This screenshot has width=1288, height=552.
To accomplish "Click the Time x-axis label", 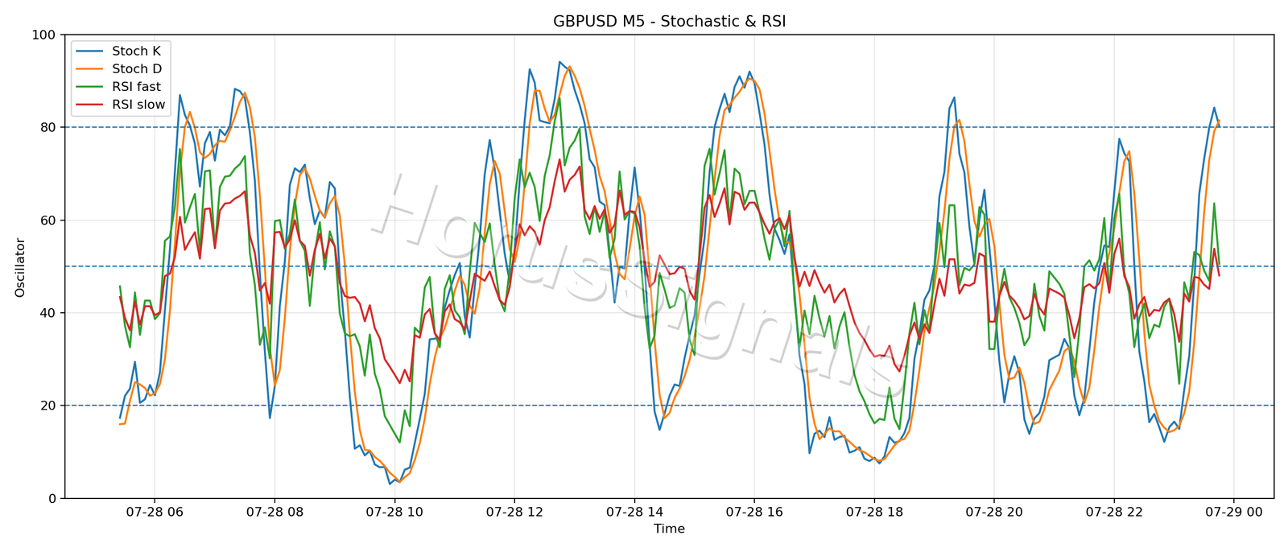I will 669,529.
